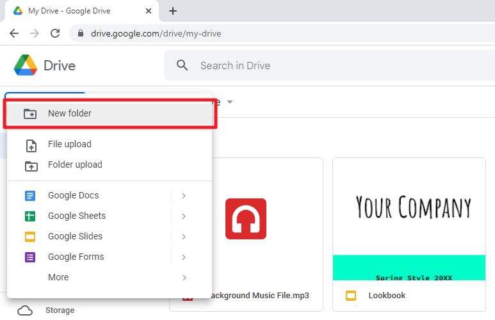
Task: Select Google Slides menu entry
Action: point(110,237)
